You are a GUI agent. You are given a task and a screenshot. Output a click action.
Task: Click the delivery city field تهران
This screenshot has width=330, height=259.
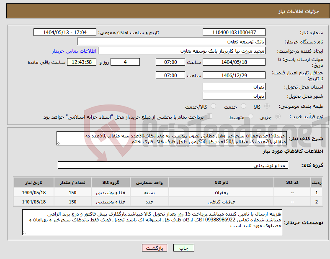click(234, 96)
